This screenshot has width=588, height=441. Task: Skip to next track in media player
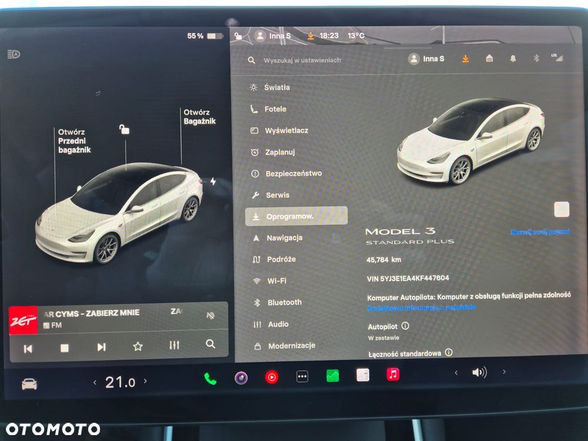(101, 348)
